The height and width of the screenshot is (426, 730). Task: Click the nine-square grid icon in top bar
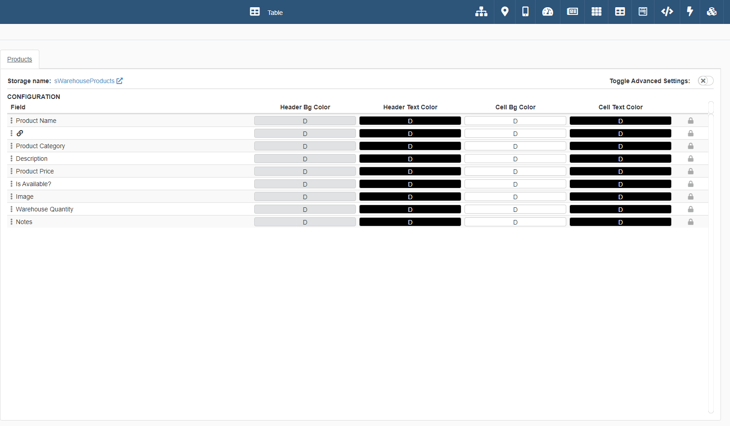click(597, 12)
